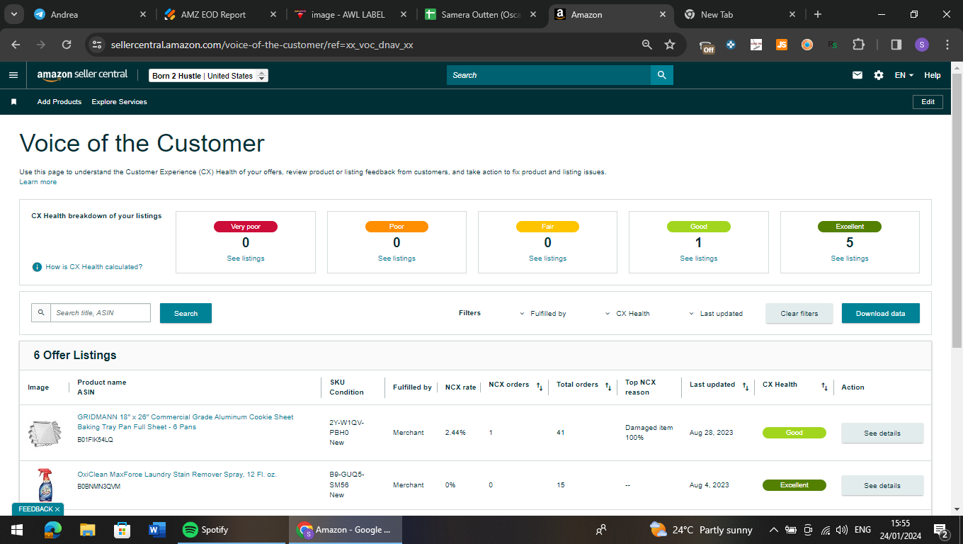Launch Microsoft Word from the taskbar

point(156,530)
